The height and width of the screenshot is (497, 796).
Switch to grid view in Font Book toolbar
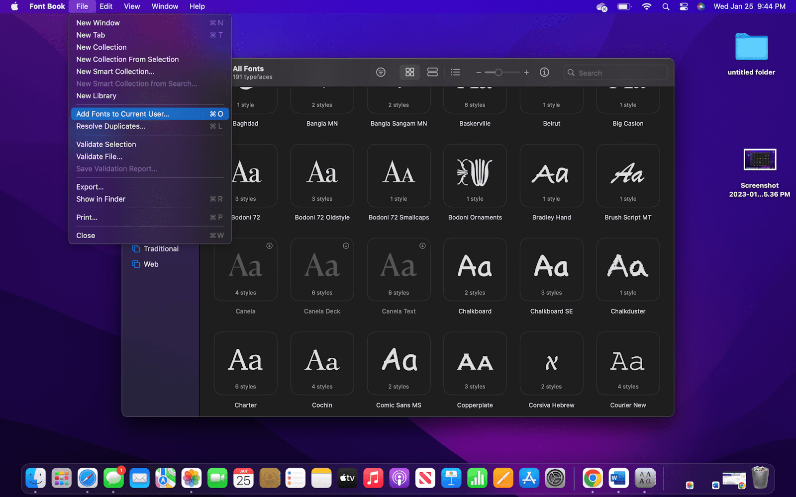point(409,73)
